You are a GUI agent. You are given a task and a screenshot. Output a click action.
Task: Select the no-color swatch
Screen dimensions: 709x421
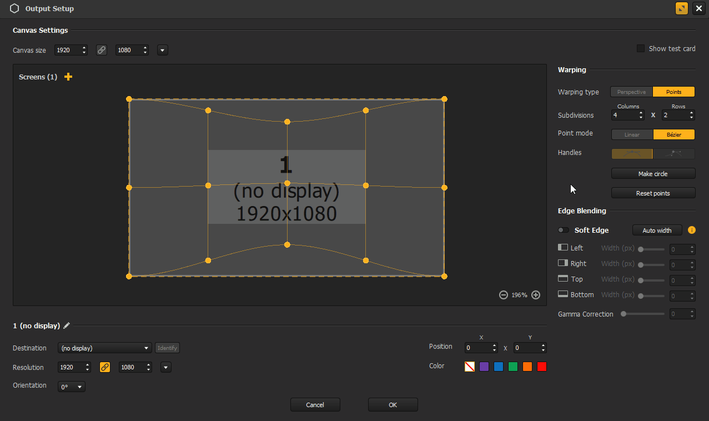(x=470, y=367)
